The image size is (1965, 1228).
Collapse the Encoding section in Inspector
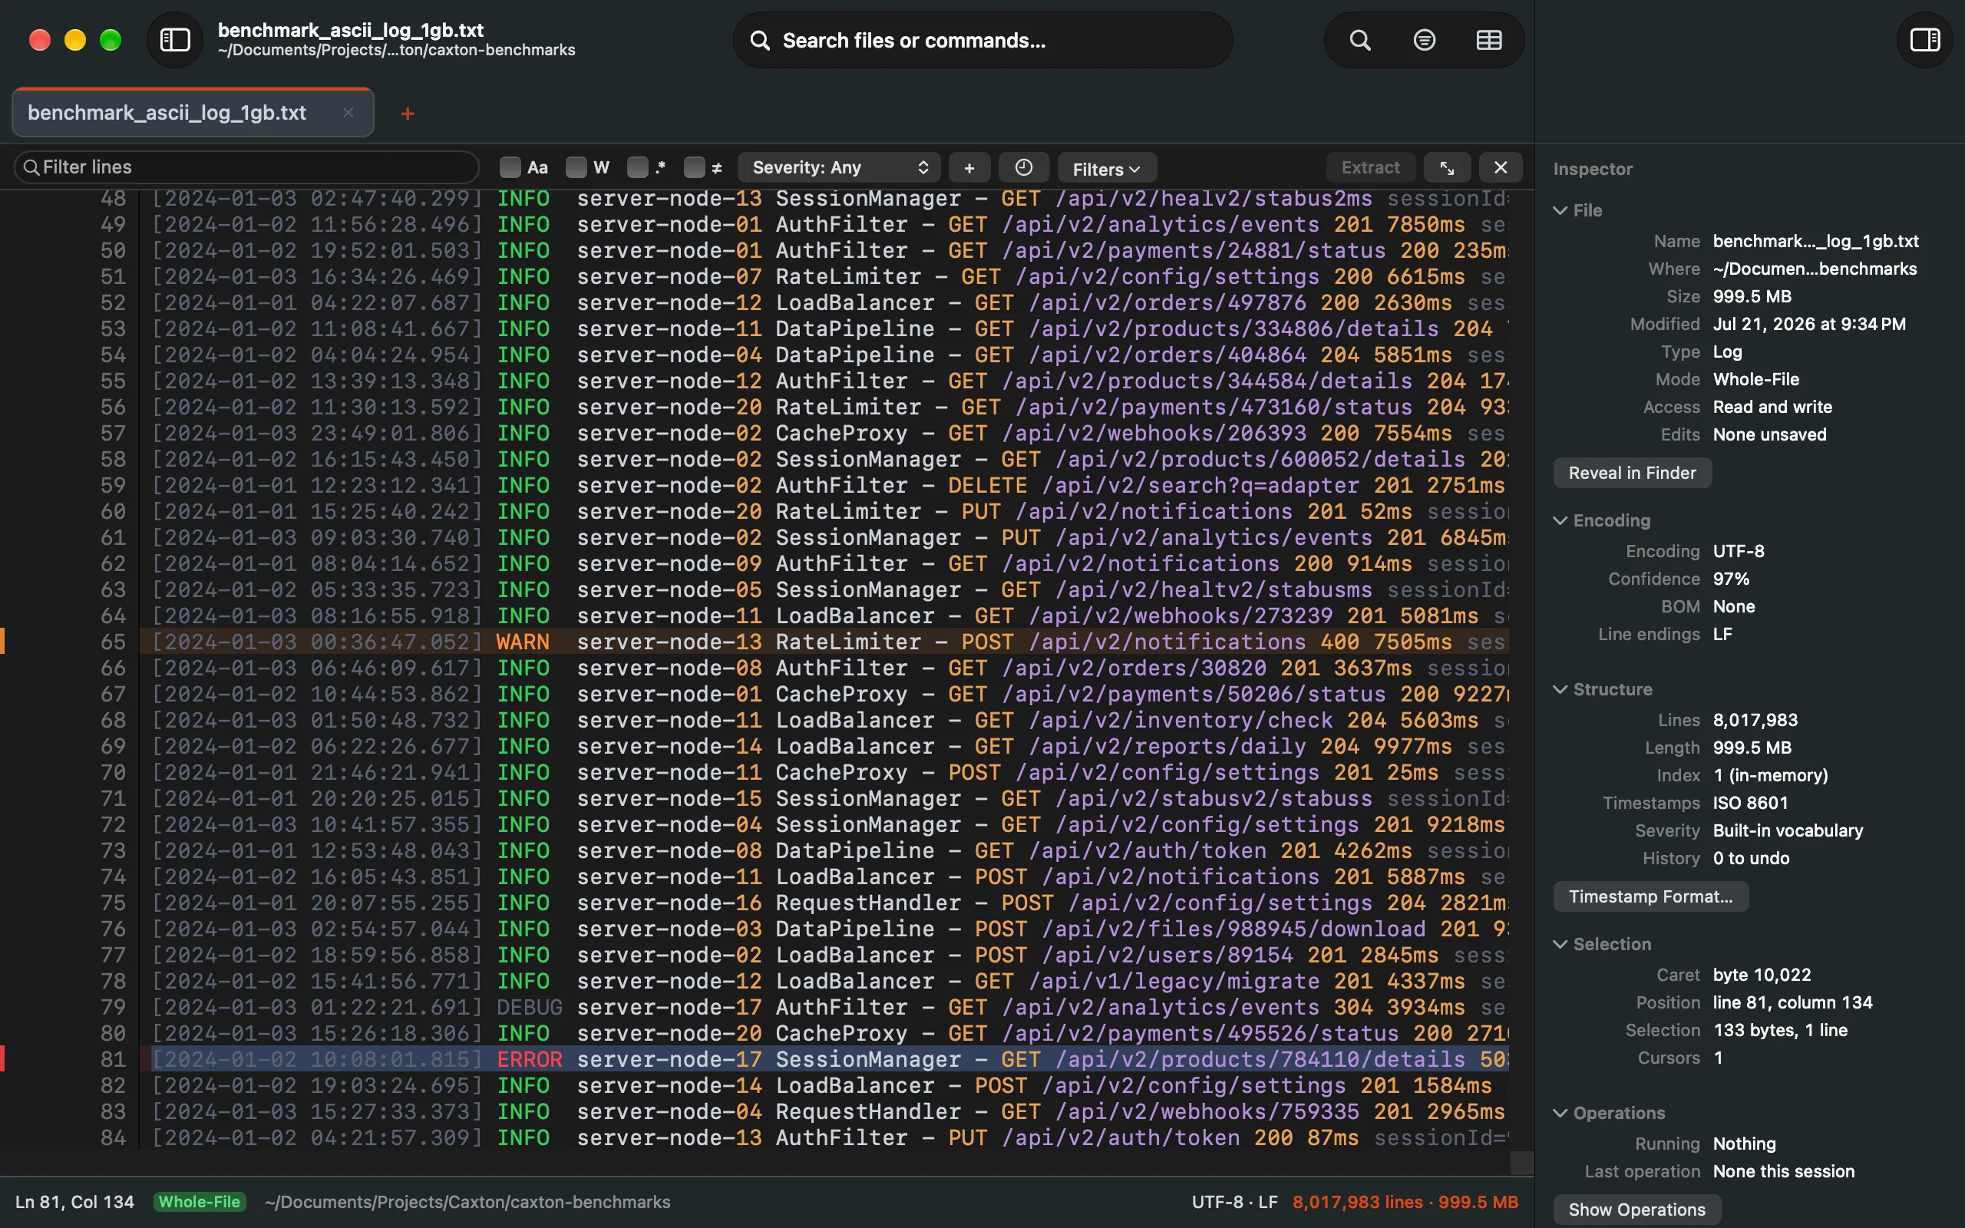[x=1560, y=520]
